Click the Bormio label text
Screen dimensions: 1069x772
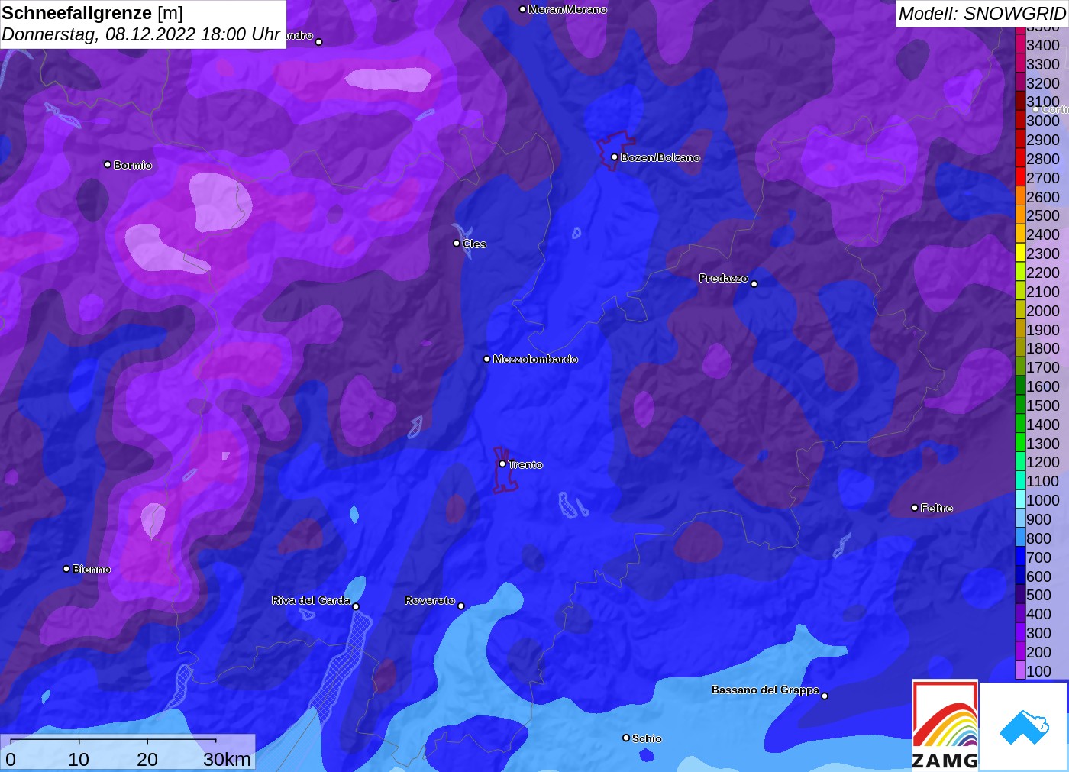pos(132,165)
